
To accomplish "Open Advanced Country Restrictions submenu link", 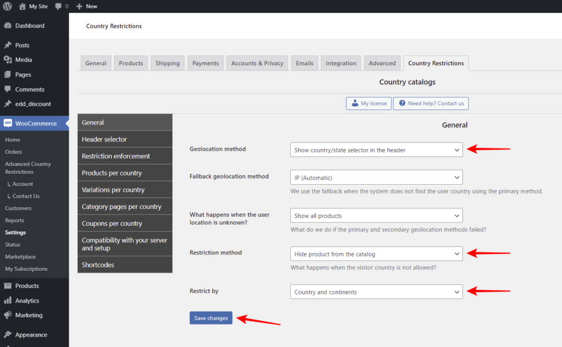I will pyautogui.click(x=28, y=168).
